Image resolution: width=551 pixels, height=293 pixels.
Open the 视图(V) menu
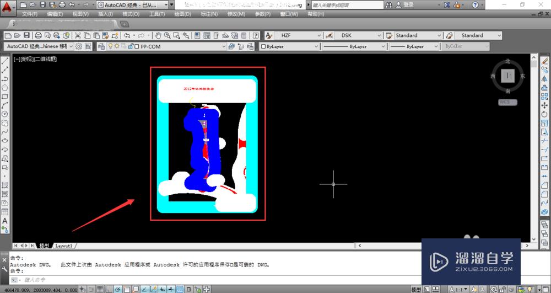pyautogui.click(x=80, y=14)
